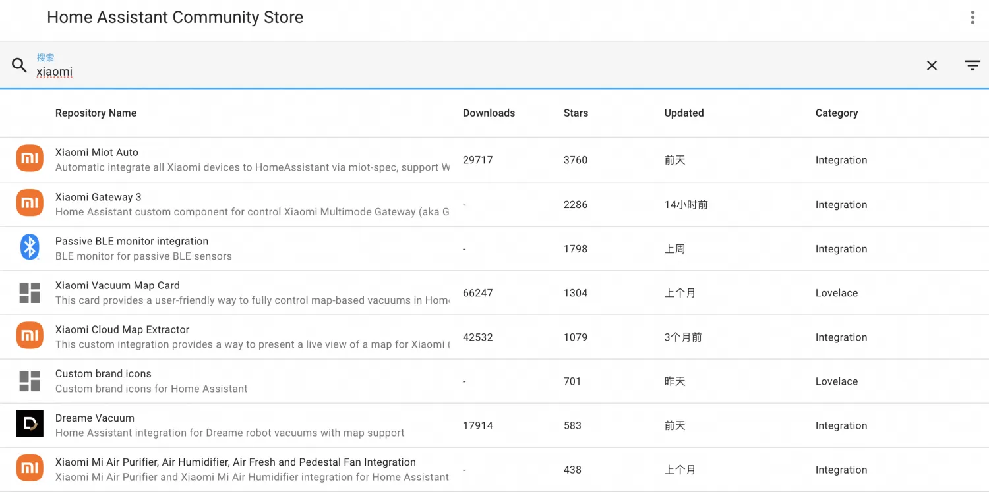The image size is (989, 492).
Task: Click downloads value 29717
Action: click(478, 160)
